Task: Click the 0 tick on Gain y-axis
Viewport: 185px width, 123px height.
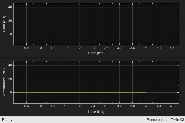Action: coord(11,34)
